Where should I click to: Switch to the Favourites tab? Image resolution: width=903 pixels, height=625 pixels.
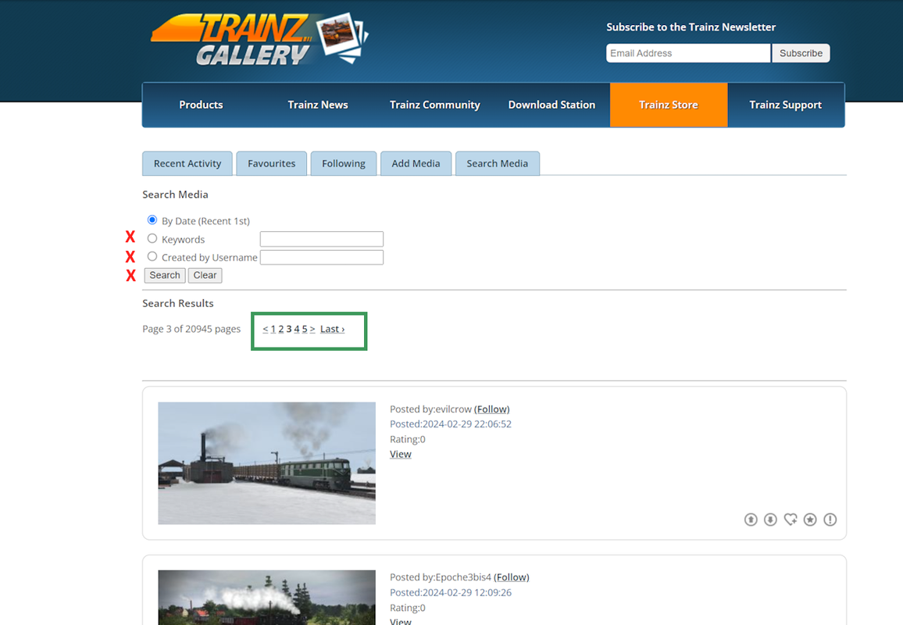[271, 163]
